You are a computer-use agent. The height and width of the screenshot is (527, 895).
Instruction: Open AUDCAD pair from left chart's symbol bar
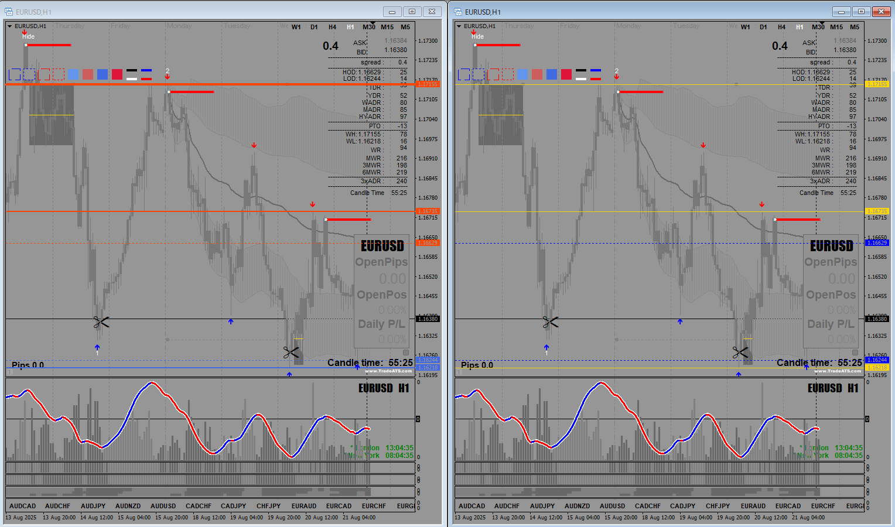click(x=23, y=506)
